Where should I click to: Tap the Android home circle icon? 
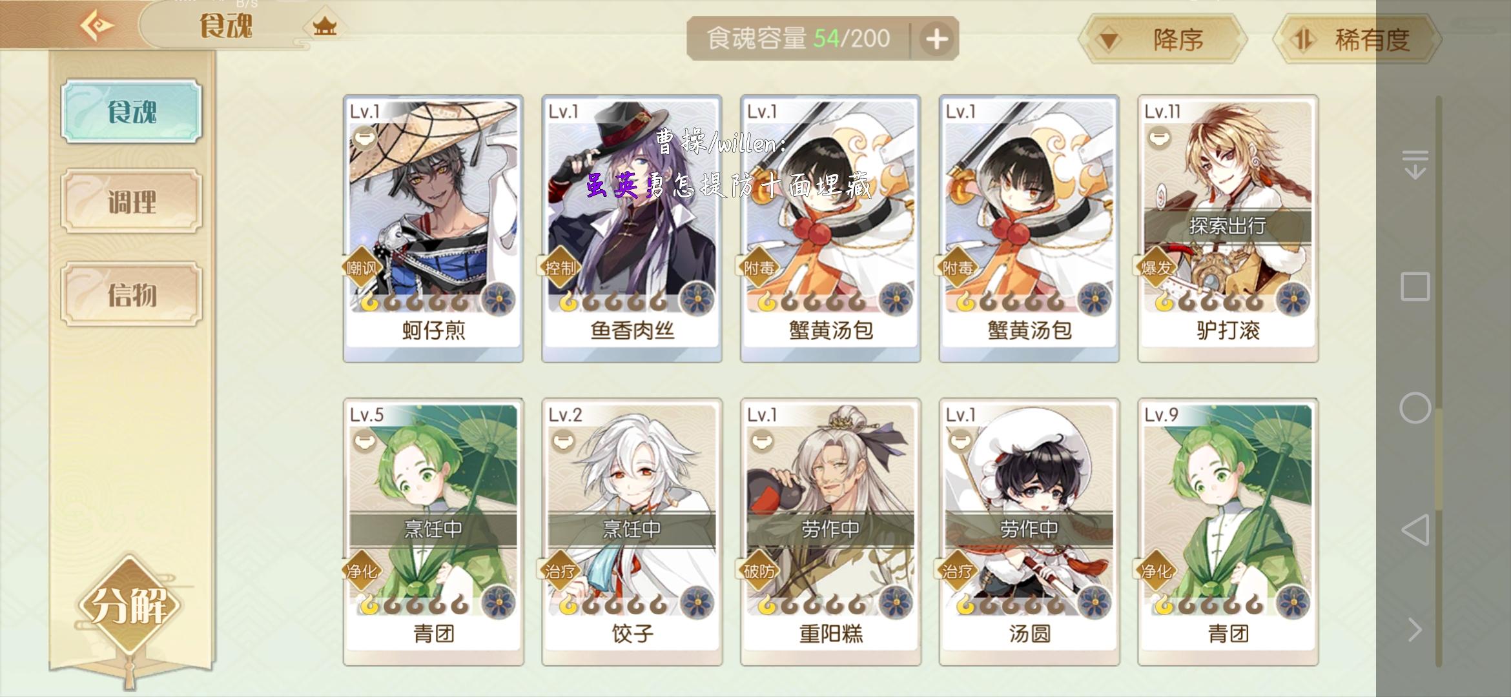point(1415,408)
